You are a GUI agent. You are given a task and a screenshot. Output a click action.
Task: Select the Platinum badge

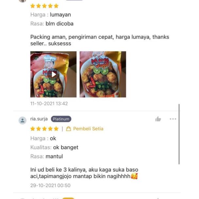[61, 119]
